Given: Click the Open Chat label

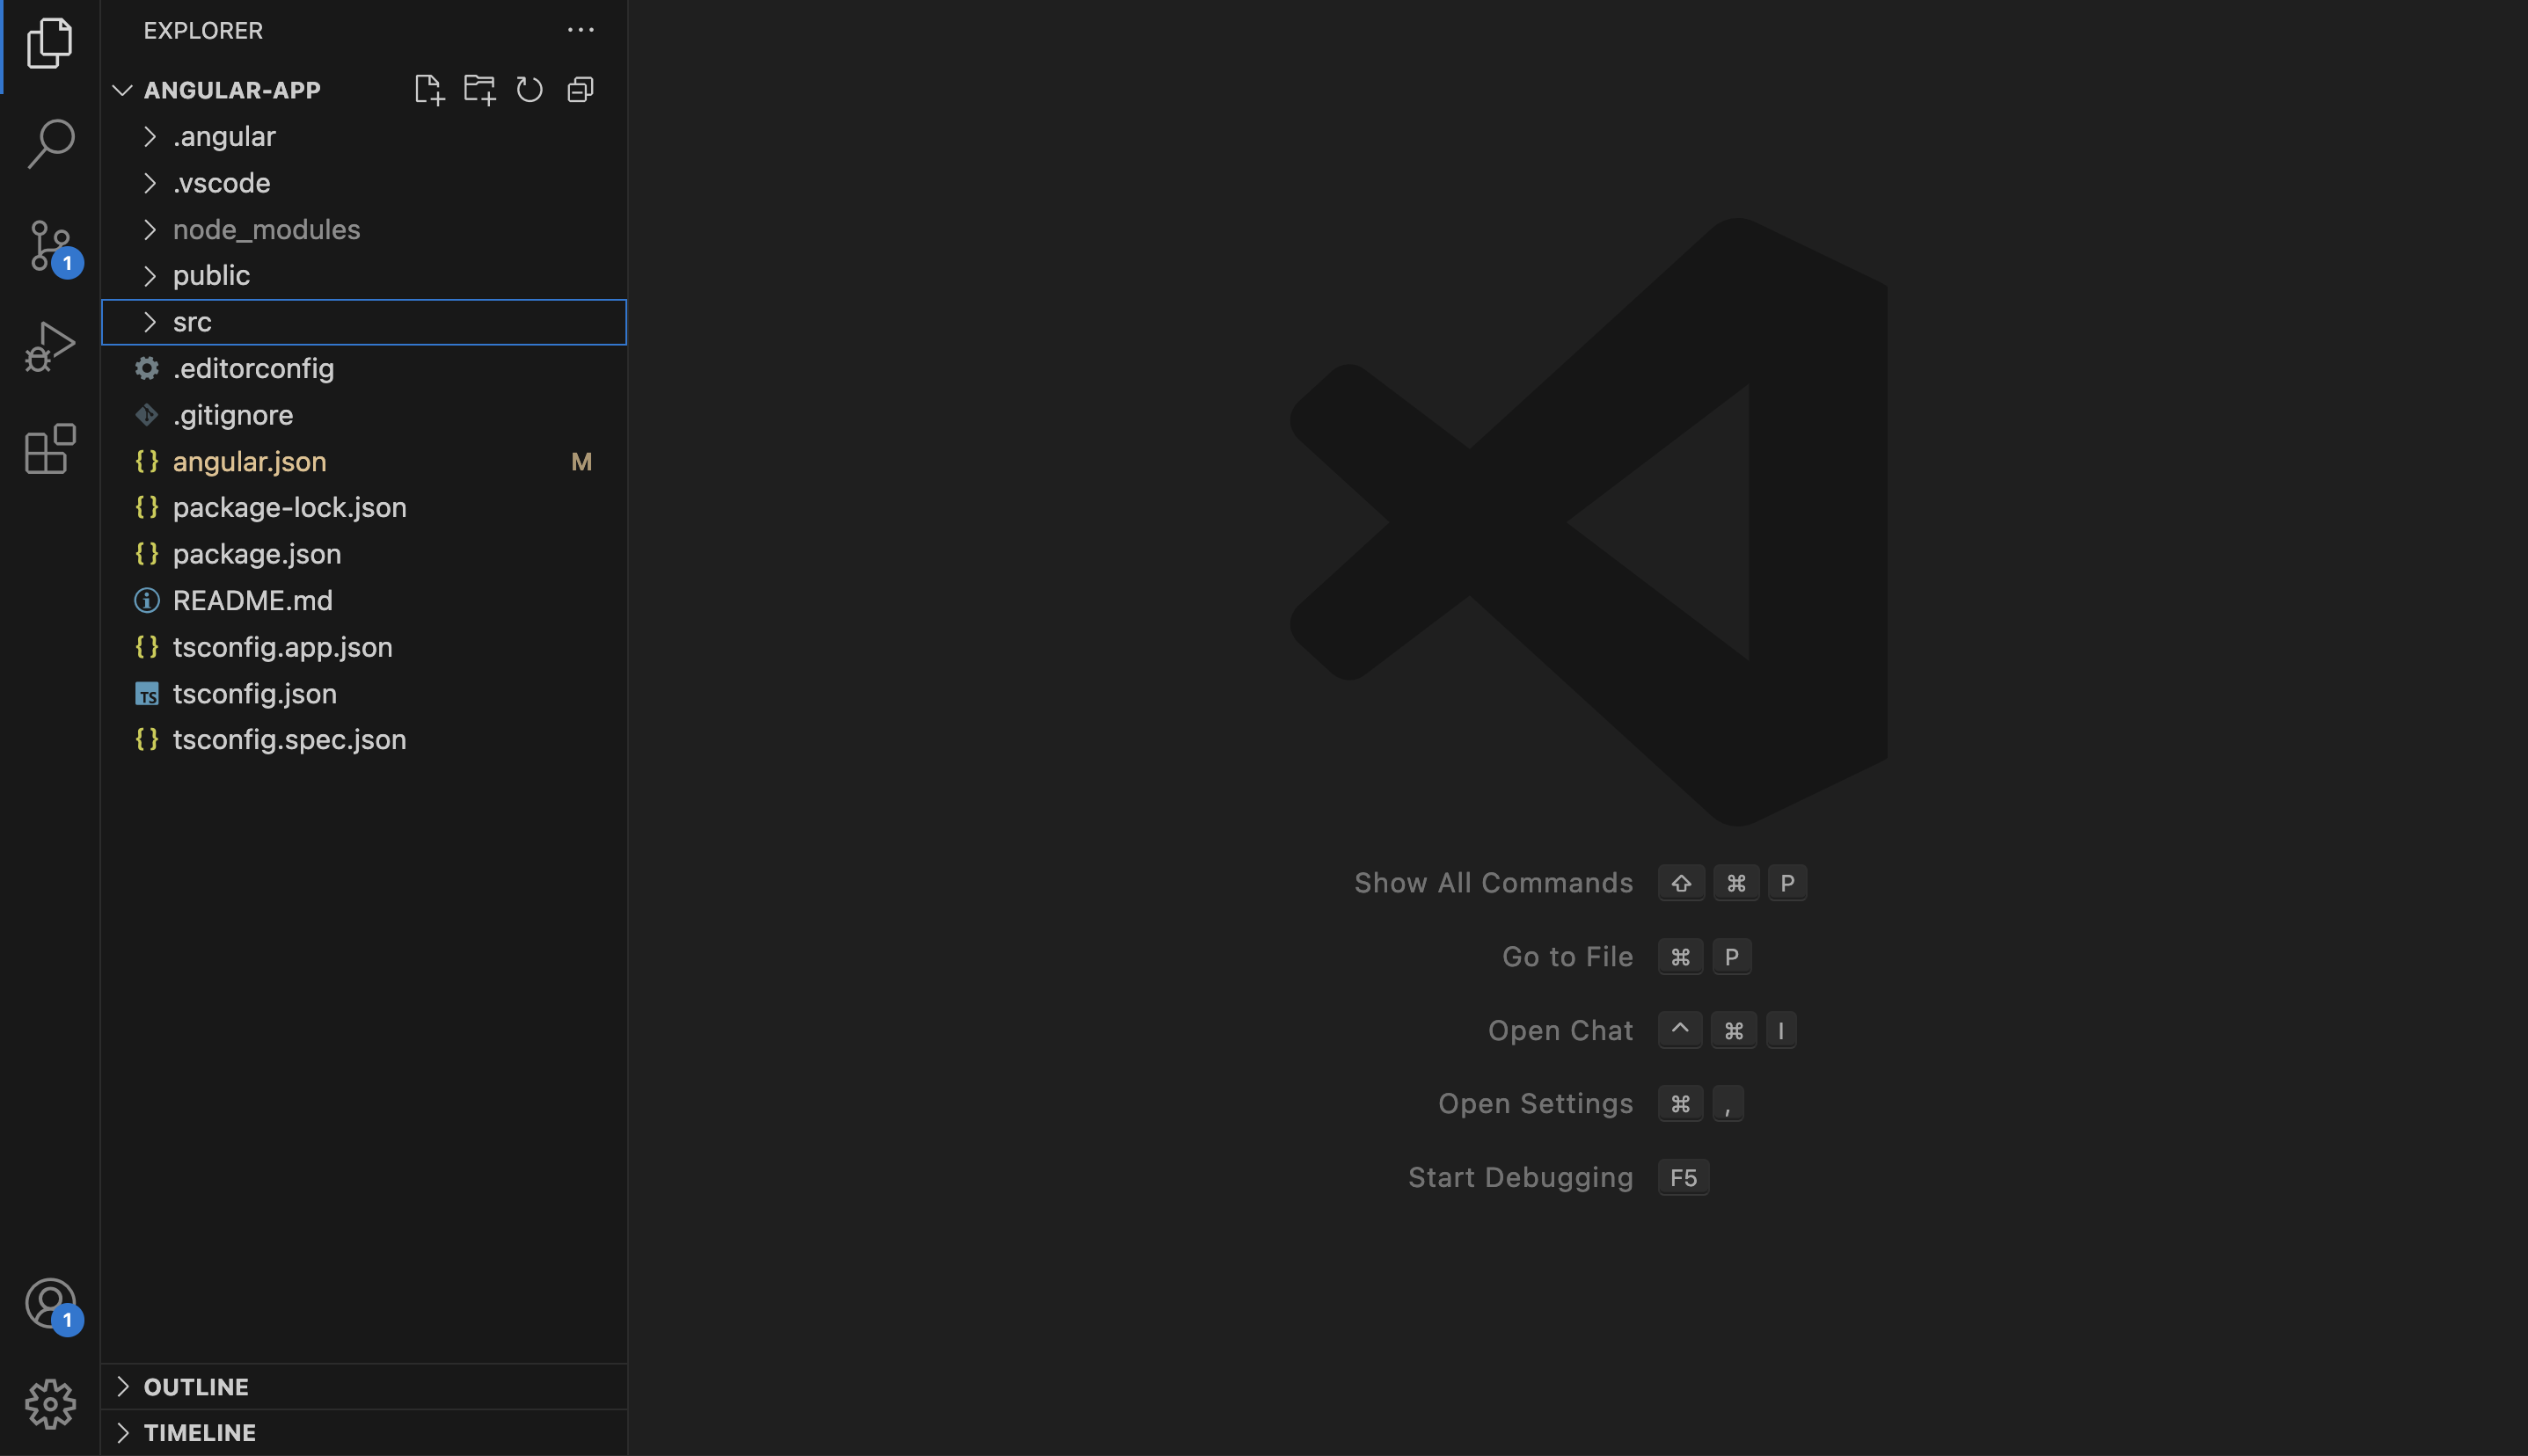Looking at the screenshot, I should [x=1560, y=1031].
